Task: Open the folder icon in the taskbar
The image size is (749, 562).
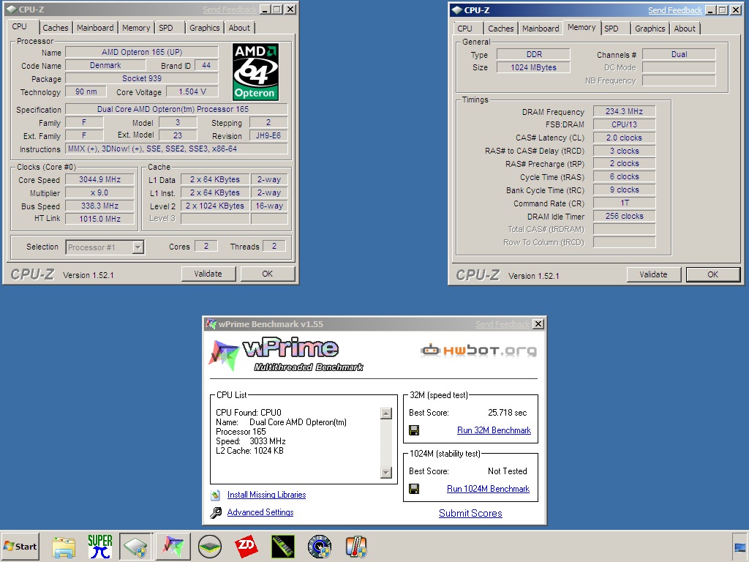Action: click(x=64, y=547)
